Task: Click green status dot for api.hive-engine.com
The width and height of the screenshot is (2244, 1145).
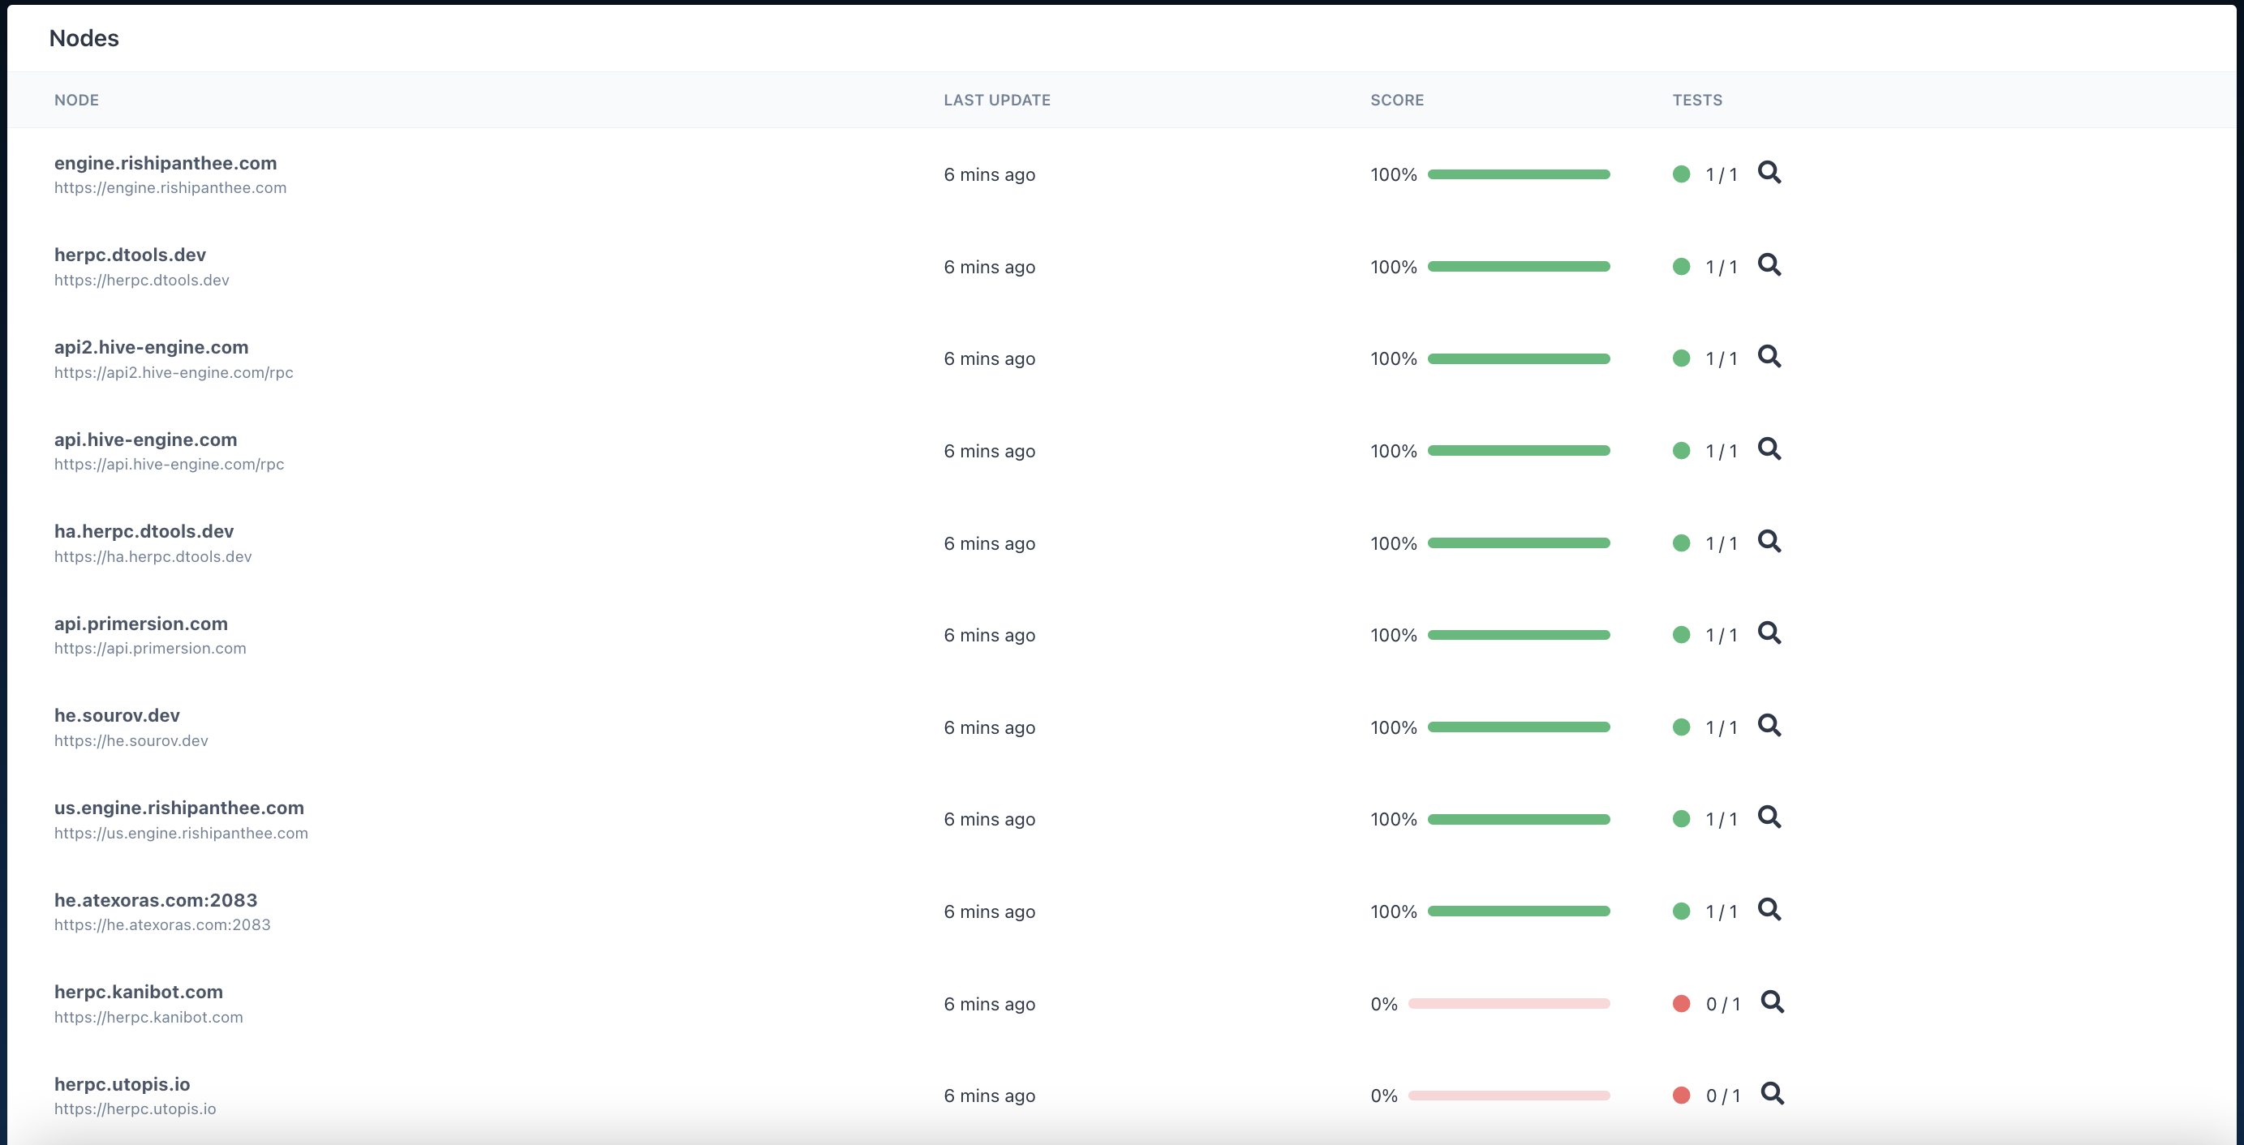Action: [1681, 451]
